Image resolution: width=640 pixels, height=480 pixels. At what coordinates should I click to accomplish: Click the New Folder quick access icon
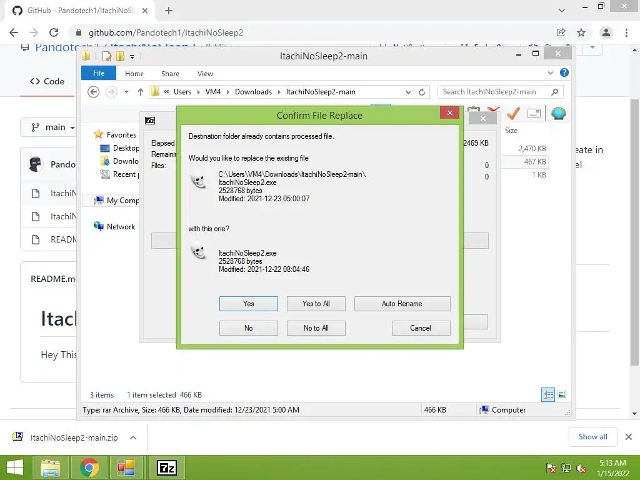[x=121, y=56]
